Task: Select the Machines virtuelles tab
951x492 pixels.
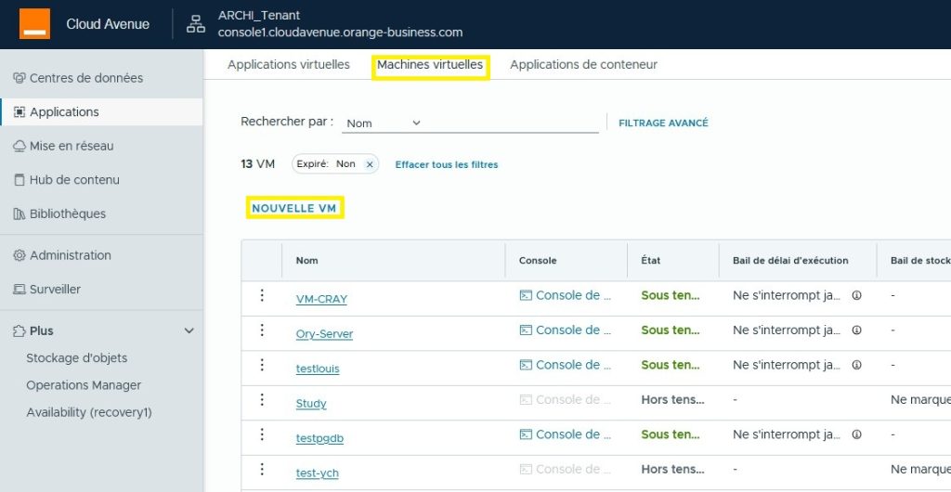Action: click(430, 65)
